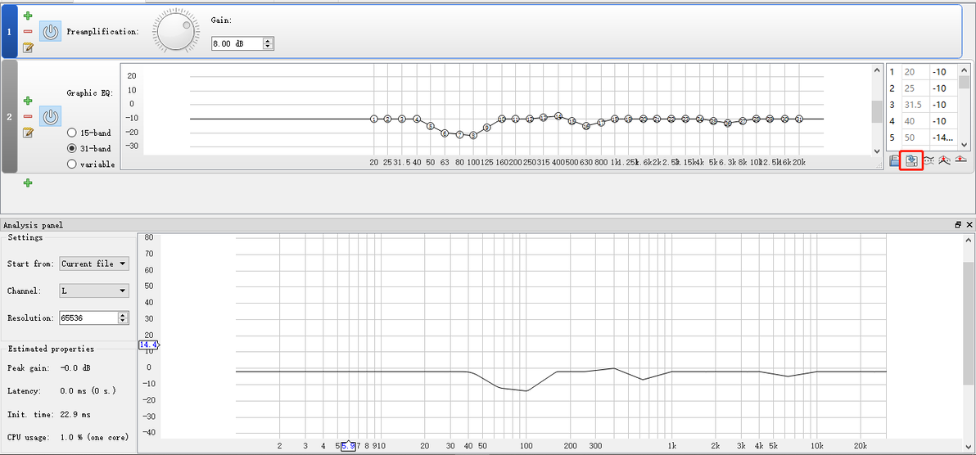976x455 pixels.
Task: Toggle the Graphic EQ filter power button
Action: (51, 116)
